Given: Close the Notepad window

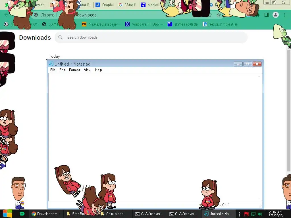Looking at the screenshot, I should [257, 64].
